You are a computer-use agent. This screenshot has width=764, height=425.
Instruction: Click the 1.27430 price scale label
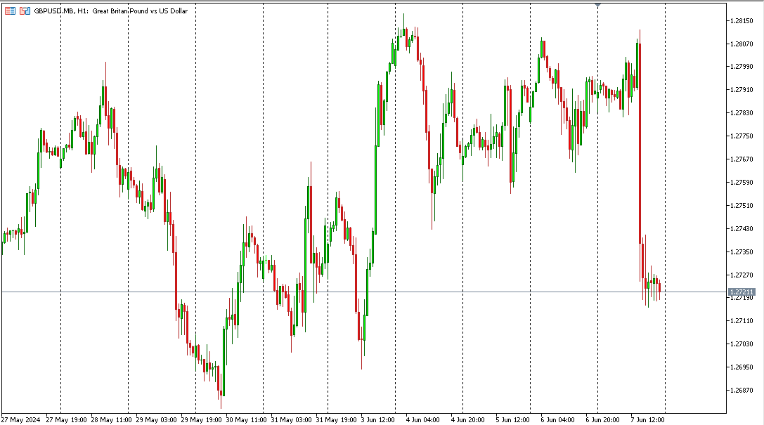point(741,228)
